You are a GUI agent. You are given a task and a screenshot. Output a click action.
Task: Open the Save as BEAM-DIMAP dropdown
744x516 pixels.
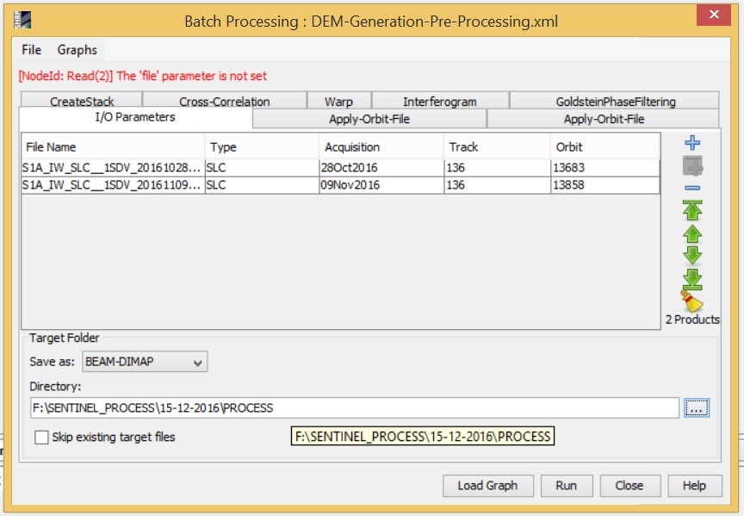[x=145, y=362]
